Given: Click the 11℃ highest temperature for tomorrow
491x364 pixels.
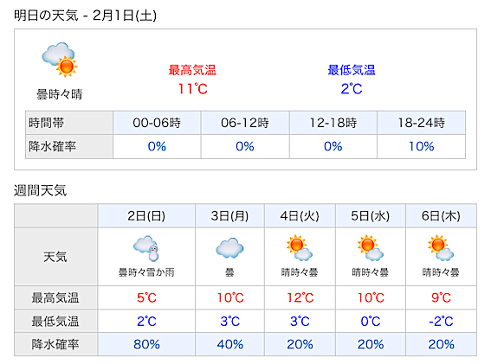Looking at the screenshot, I should (x=192, y=89).
